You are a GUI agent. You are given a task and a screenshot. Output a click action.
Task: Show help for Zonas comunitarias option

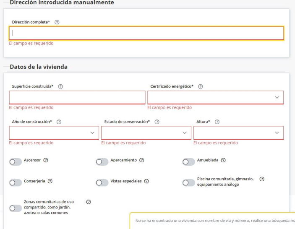click(x=89, y=202)
